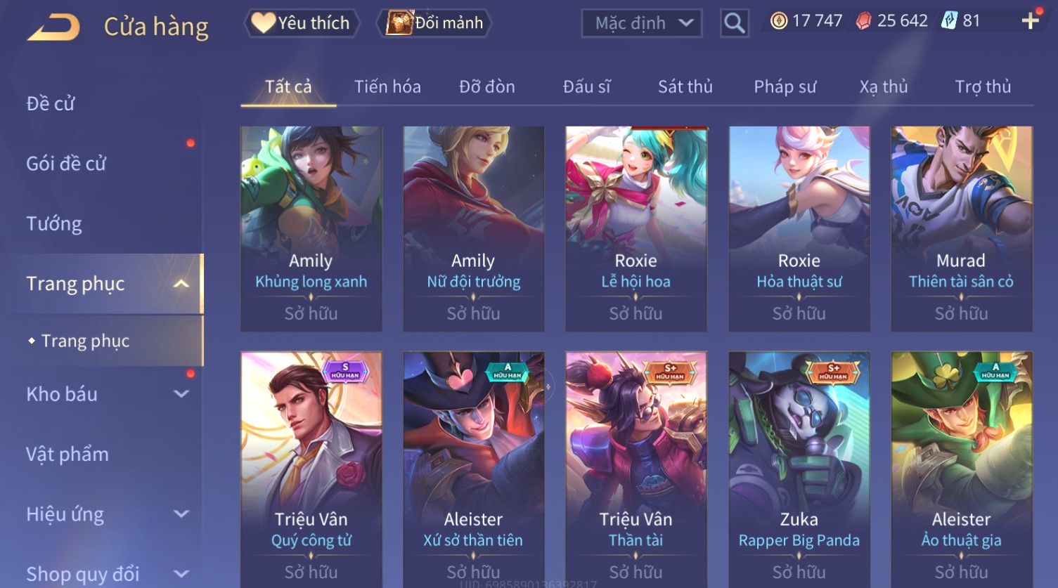
Task: Open search with the magnifier icon
Action: [x=734, y=23]
